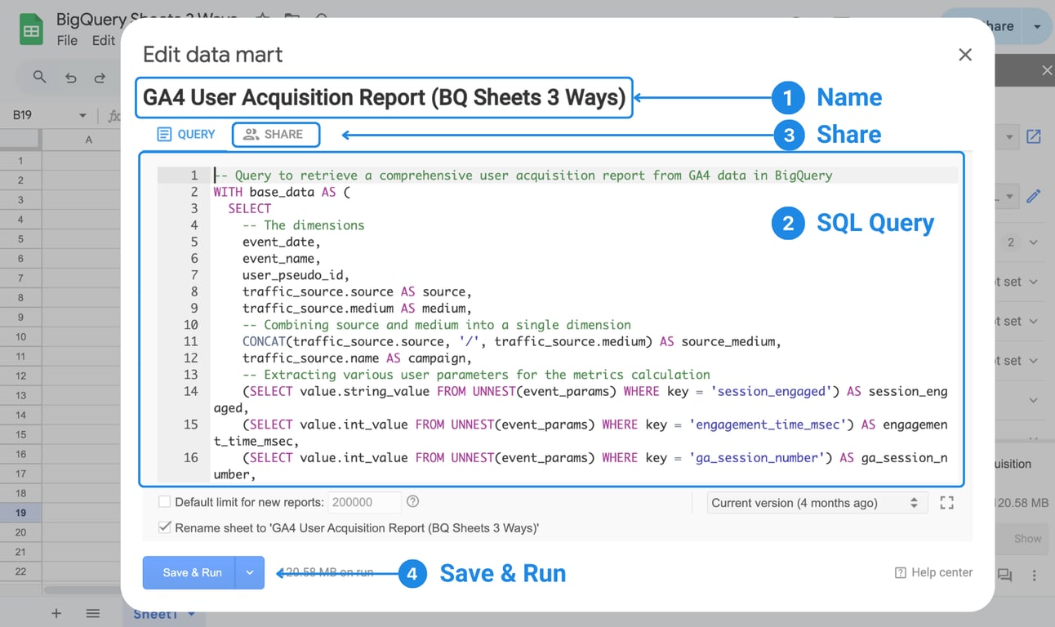
Task: Open the Current version (4 months ago) dropdown
Action: 817,503
